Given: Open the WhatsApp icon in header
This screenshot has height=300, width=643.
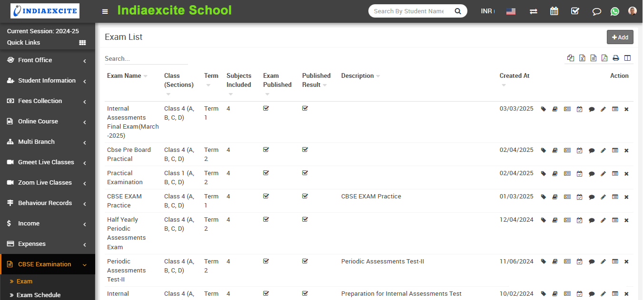Looking at the screenshot, I should tap(615, 11).
